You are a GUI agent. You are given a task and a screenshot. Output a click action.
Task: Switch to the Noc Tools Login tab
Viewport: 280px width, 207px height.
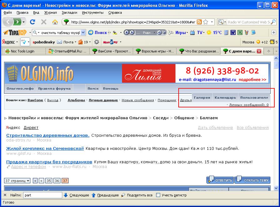tap(23, 51)
